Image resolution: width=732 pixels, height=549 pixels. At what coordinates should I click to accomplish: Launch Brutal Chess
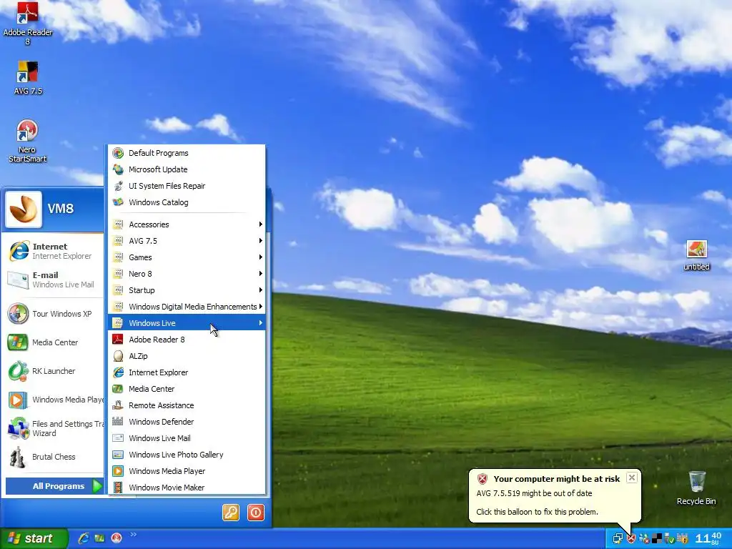pos(52,457)
